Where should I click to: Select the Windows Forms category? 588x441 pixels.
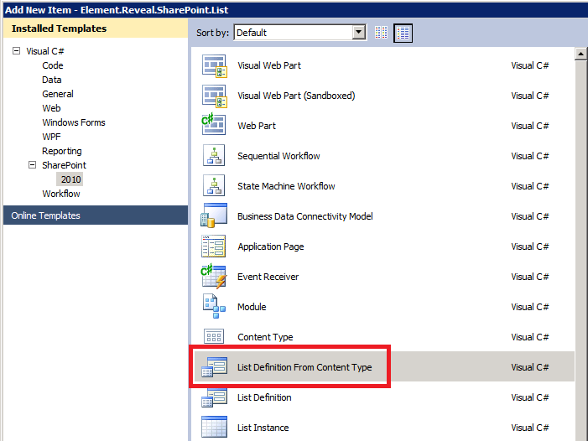point(74,122)
